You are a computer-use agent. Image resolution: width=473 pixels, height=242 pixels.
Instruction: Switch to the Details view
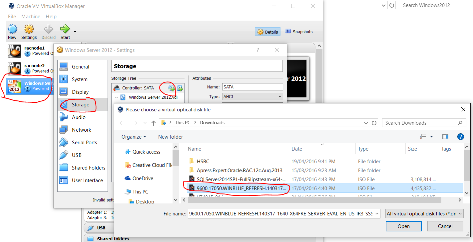click(x=268, y=32)
